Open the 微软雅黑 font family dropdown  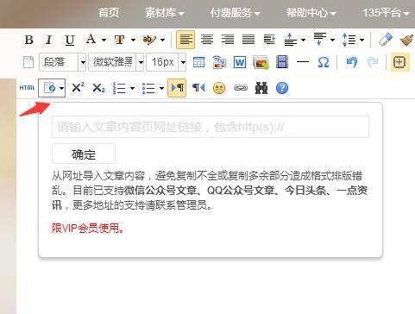116,62
